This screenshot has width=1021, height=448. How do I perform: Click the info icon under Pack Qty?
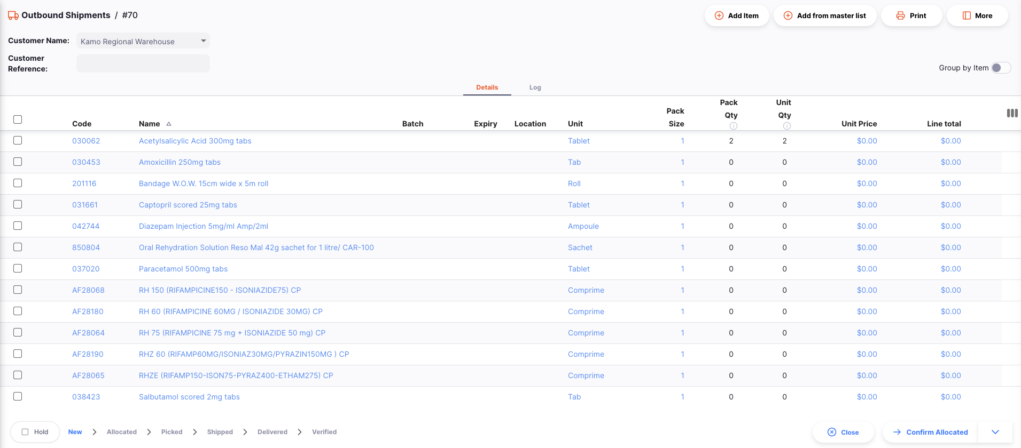734,126
